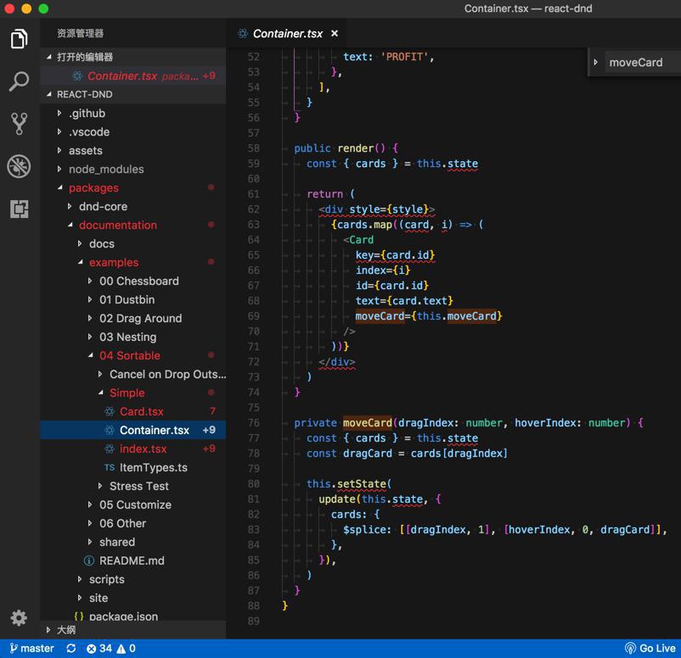Open the Search view icon
This screenshot has height=658, width=681.
[x=19, y=81]
